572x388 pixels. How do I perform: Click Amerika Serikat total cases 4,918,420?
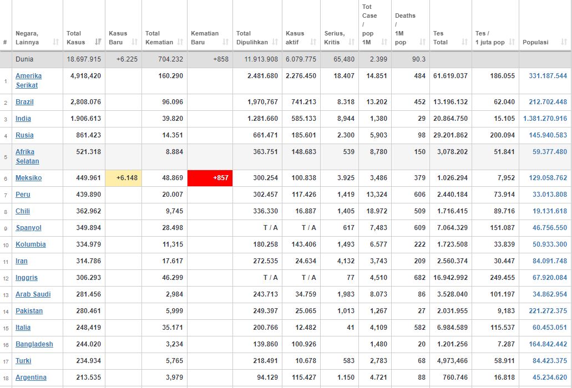click(86, 76)
